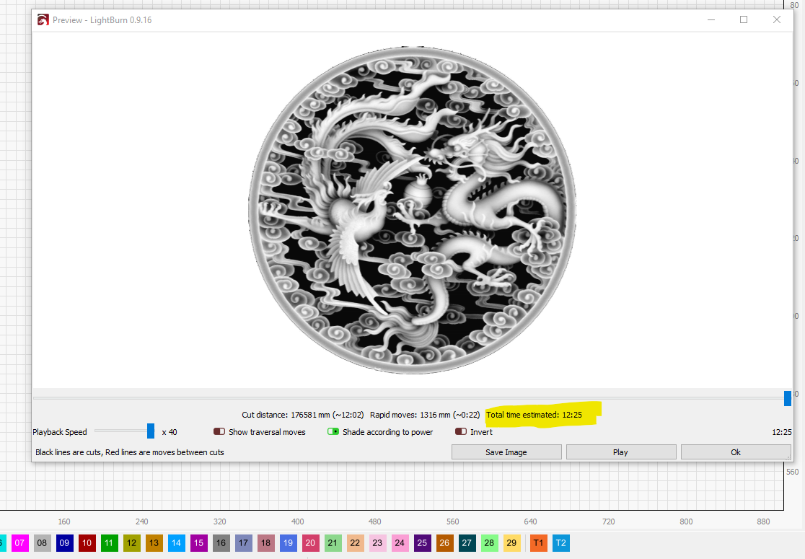Image resolution: width=805 pixels, height=559 pixels.
Task: Select color swatch 14 in palette
Action: (176, 543)
